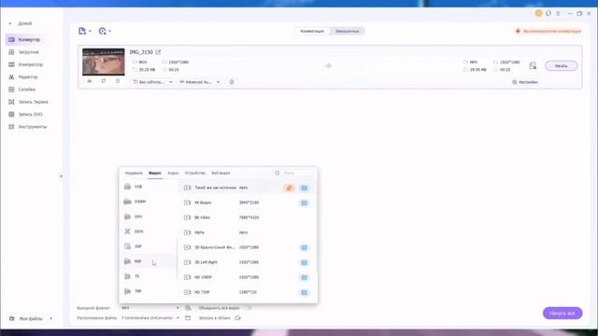Click the blue icon on HD 1080P row
The width and height of the screenshot is (598, 336).
click(x=304, y=277)
